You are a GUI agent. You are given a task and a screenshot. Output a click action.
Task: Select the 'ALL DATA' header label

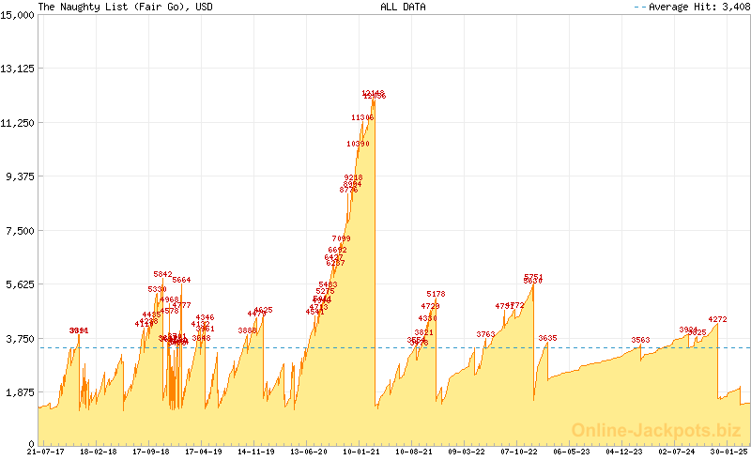(x=403, y=7)
